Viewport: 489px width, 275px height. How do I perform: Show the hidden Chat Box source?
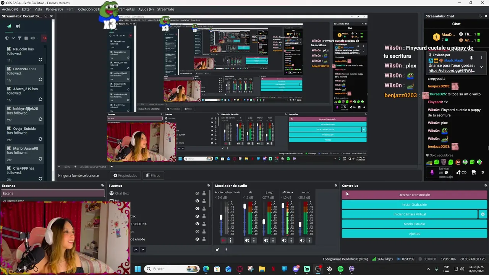(x=198, y=193)
